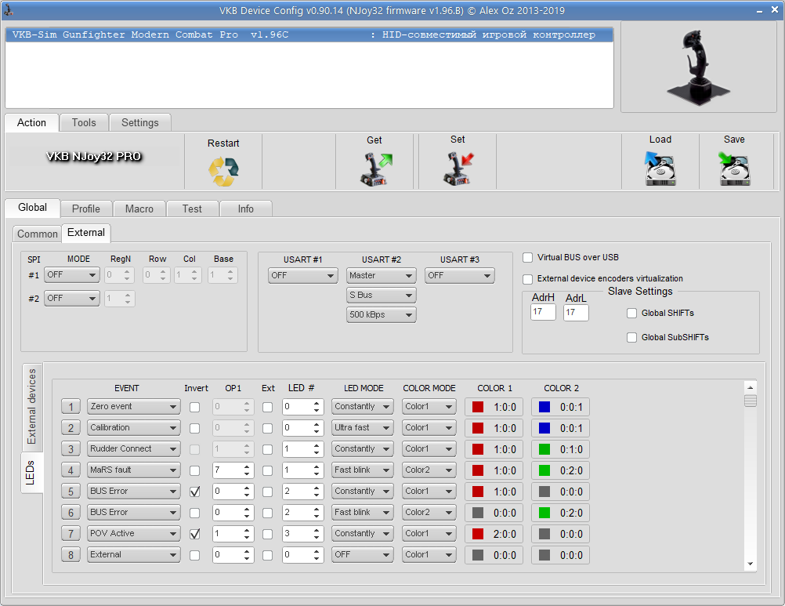Click the app icon in title bar
The height and width of the screenshot is (606, 785).
click(x=9, y=10)
